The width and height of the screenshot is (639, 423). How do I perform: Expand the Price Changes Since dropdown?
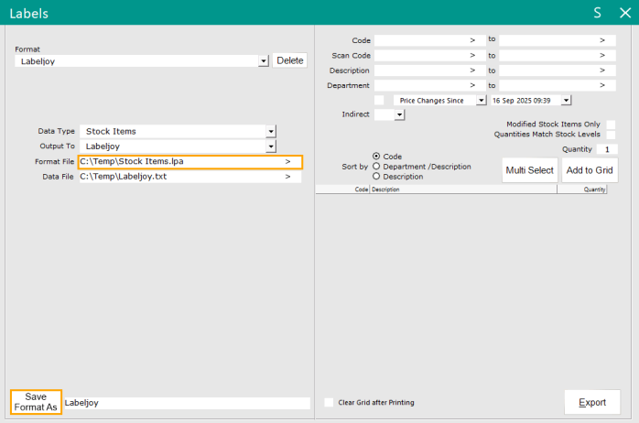(x=482, y=100)
